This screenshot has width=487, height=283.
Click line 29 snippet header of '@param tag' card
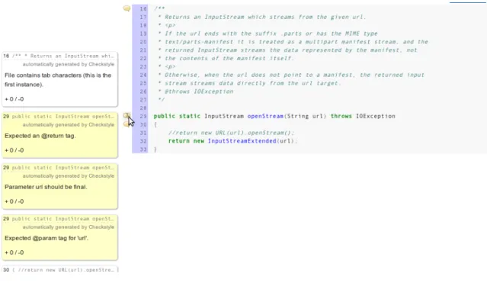click(59, 219)
